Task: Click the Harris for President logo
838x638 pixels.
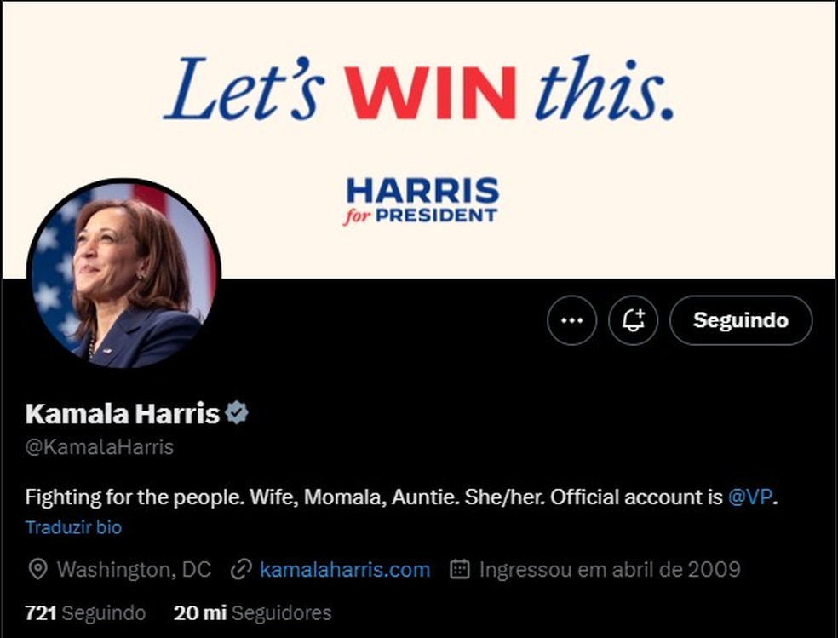Action: tap(422, 201)
